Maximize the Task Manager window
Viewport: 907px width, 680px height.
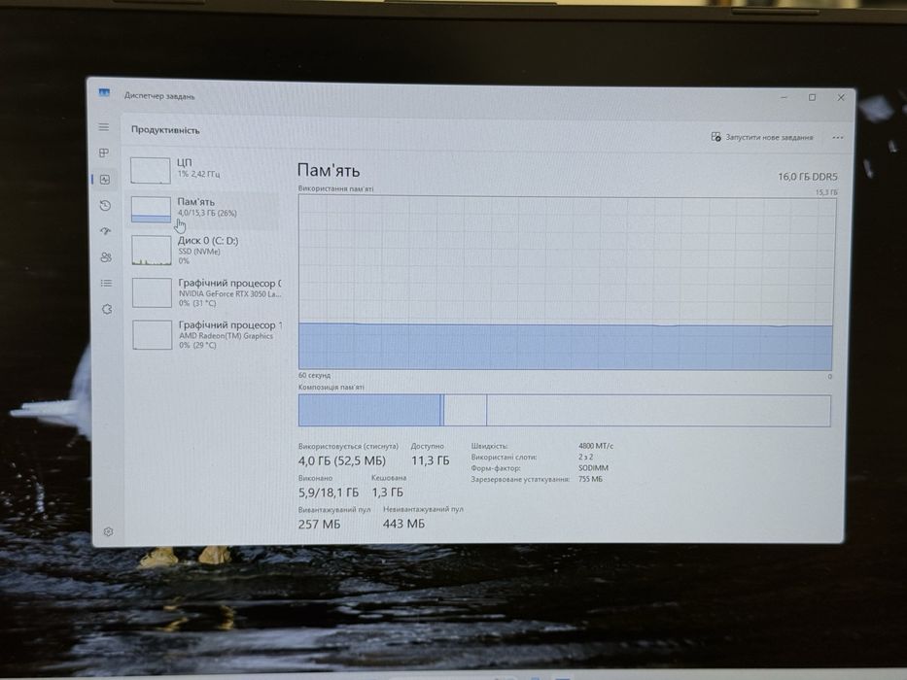tap(812, 97)
